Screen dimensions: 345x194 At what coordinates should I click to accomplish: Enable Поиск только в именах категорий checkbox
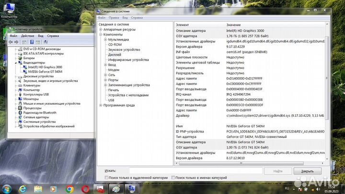point(173,178)
